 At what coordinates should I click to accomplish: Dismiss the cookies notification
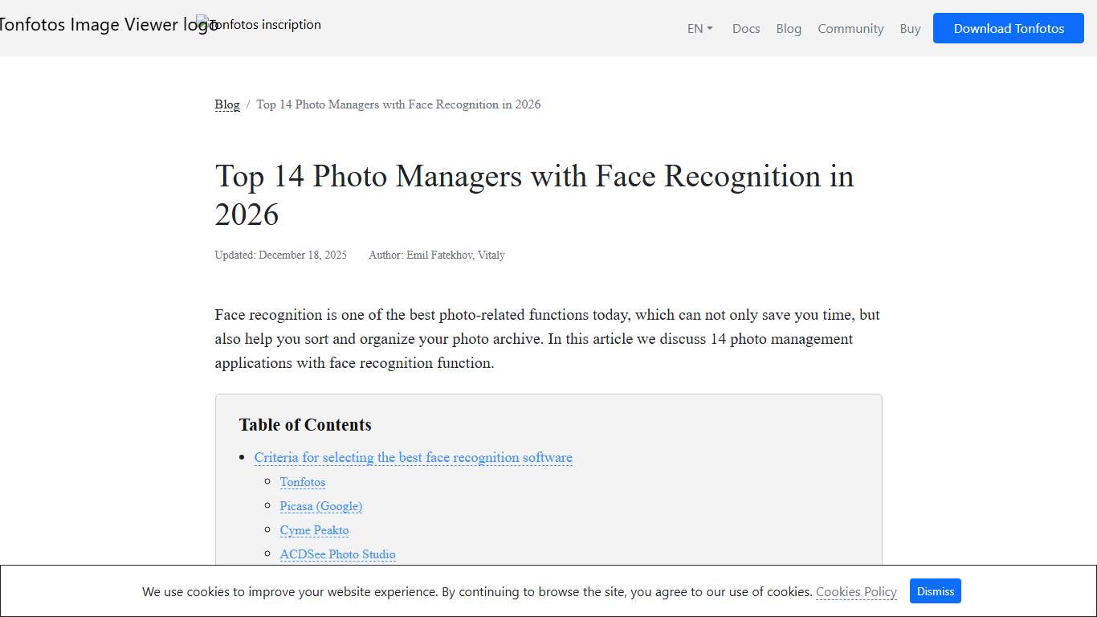tap(935, 590)
